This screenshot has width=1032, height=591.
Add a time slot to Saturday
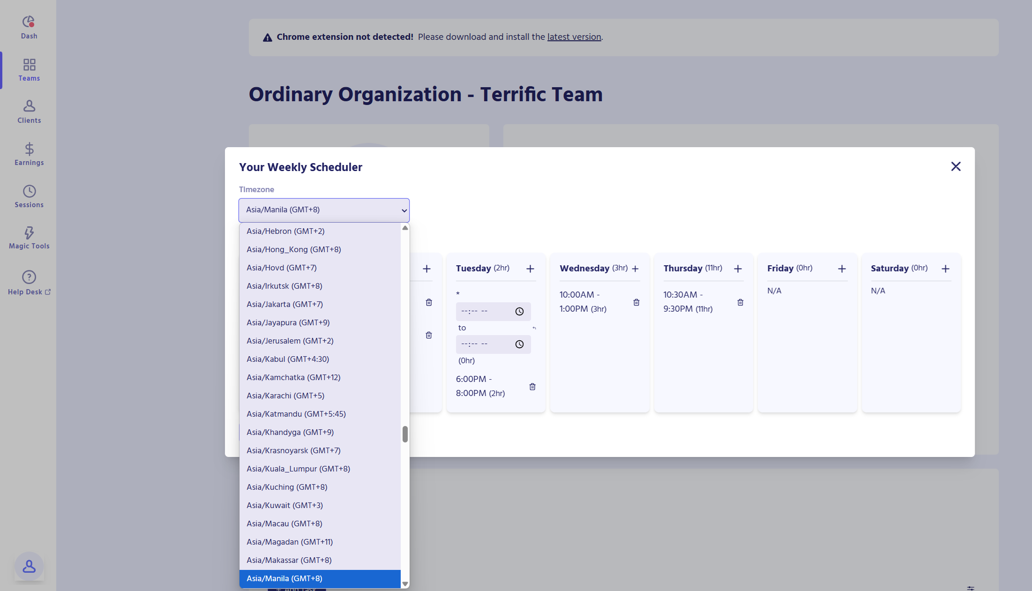945,269
